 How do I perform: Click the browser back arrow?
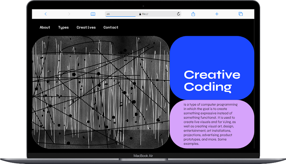[x=46, y=14]
